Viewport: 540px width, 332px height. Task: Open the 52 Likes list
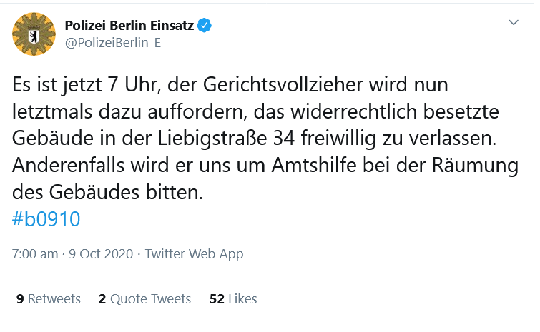(233, 299)
